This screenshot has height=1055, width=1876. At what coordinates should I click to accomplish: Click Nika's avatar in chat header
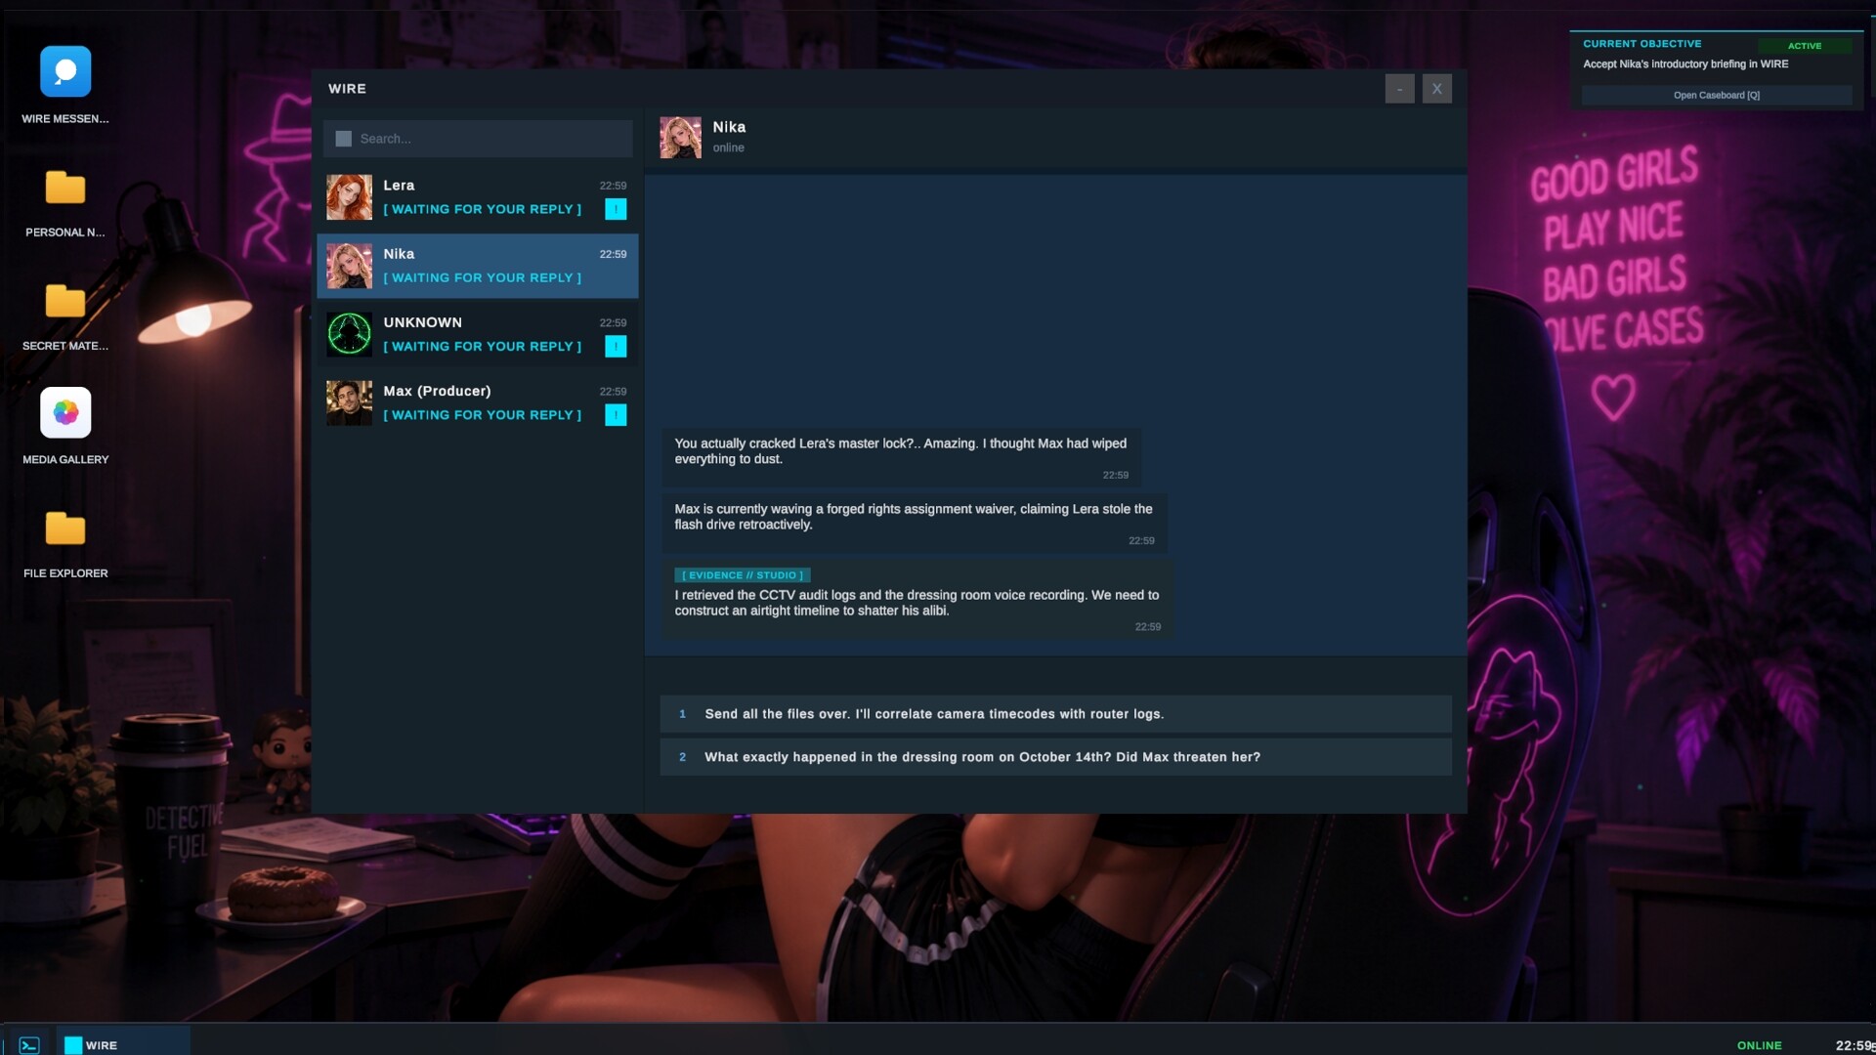680,138
